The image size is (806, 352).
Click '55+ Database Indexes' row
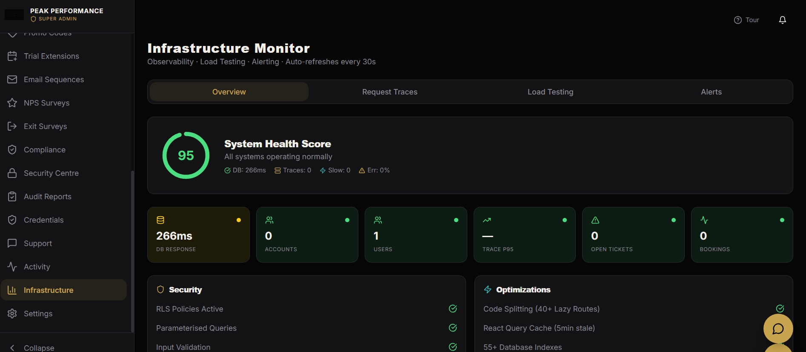click(x=634, y=347)
